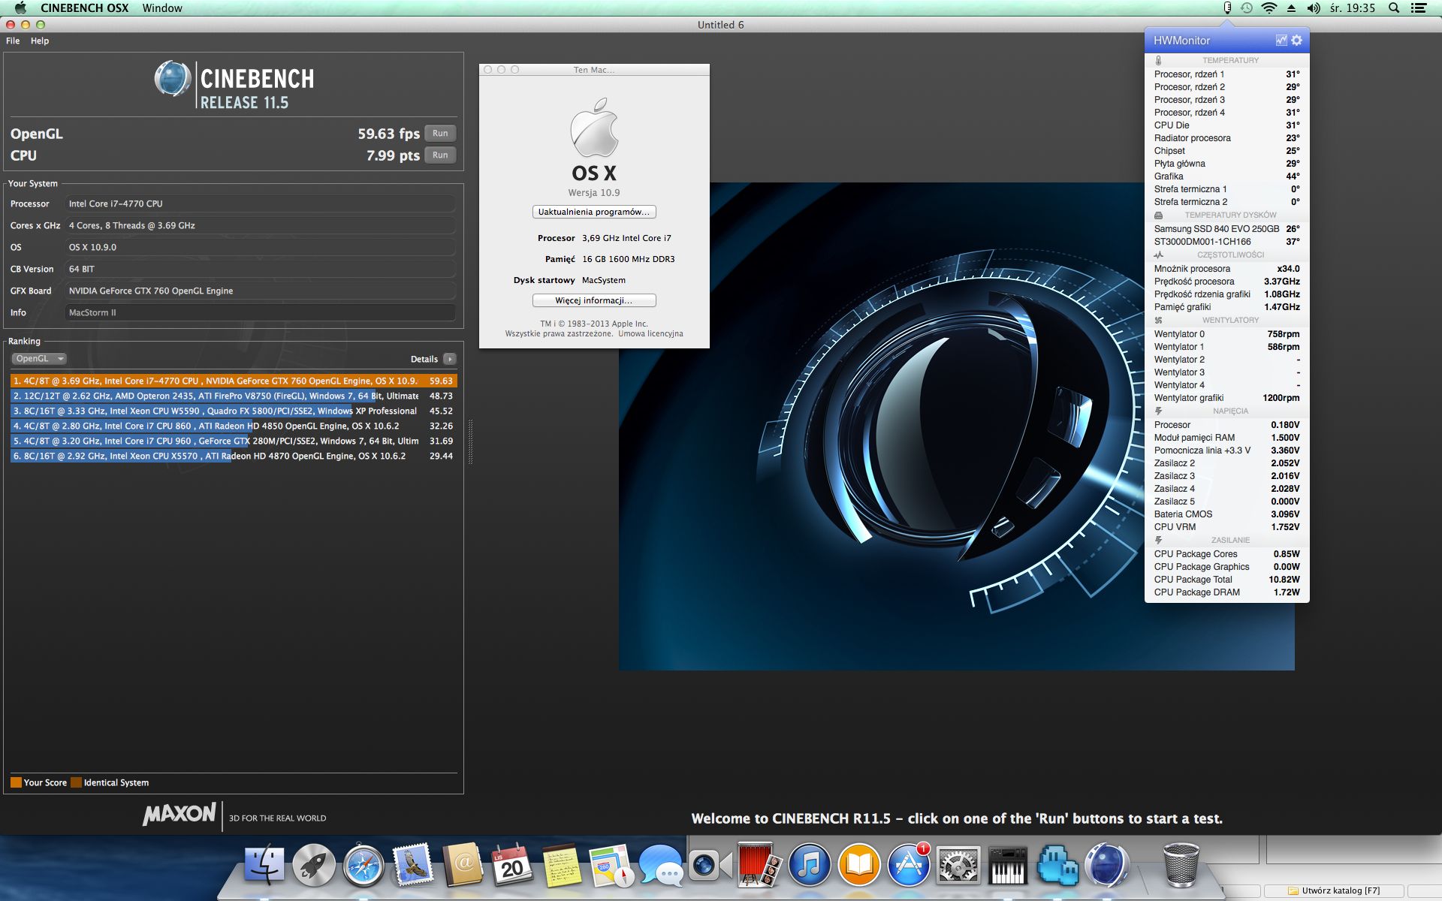Open Safari compass icon in Dock

(x=364, y=865)
